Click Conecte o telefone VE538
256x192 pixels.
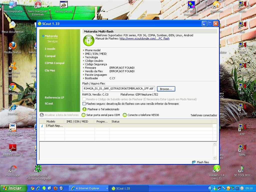tap(143, 115)
